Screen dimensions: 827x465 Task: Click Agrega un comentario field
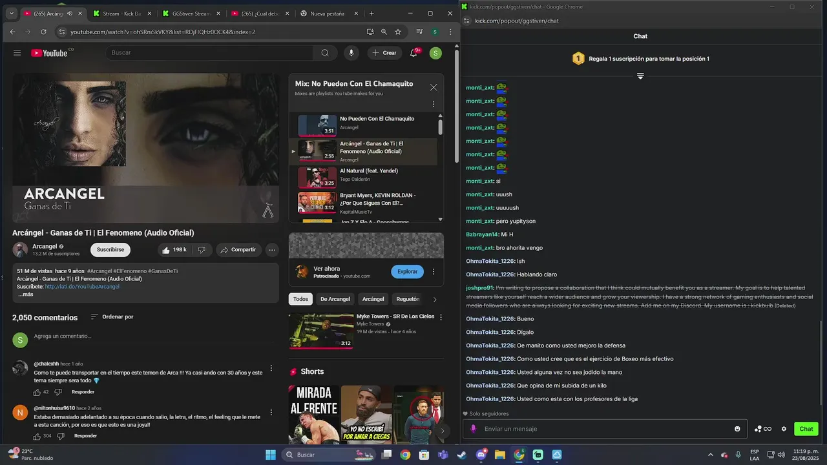point(154,336)
